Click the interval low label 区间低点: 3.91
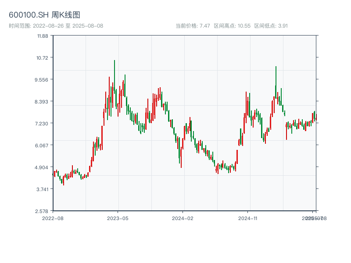The width and height of the screenshot is (351, 263). [271, 26]
